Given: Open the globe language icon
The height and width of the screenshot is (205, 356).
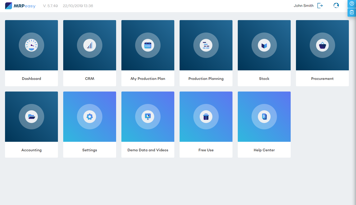Looking at the screenshot, I should [x=336, y=5].
